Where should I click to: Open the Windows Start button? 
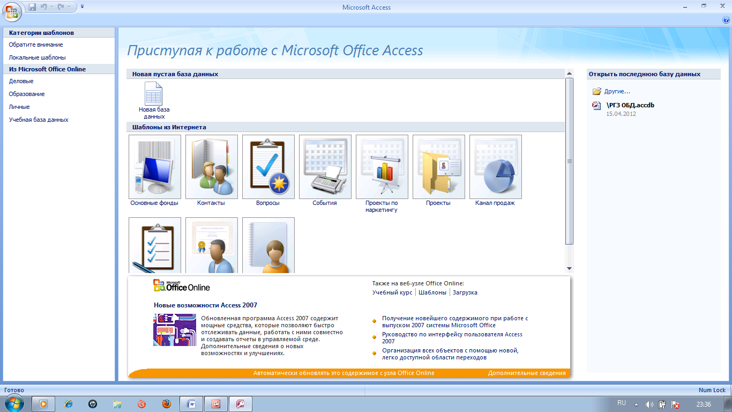point(13,403)
